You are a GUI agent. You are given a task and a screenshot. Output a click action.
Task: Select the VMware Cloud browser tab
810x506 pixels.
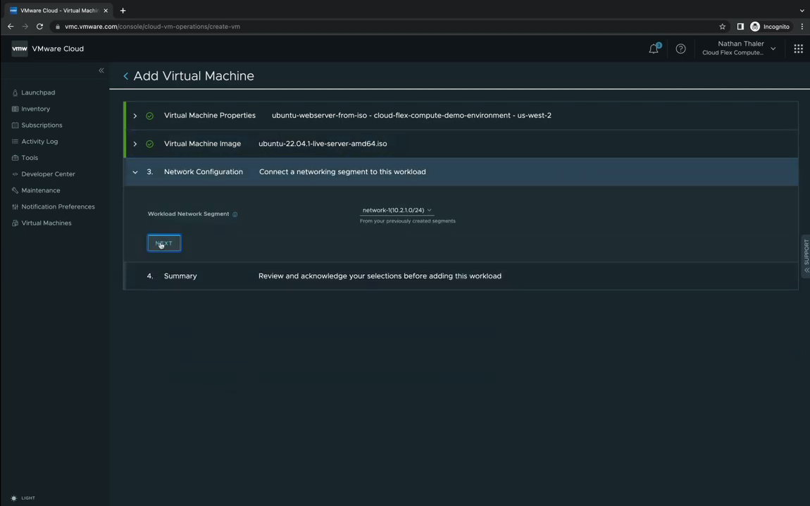58,11
